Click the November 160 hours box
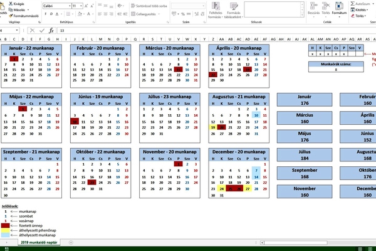The height and width of the screenshot is (251, 376). (305, 191)
